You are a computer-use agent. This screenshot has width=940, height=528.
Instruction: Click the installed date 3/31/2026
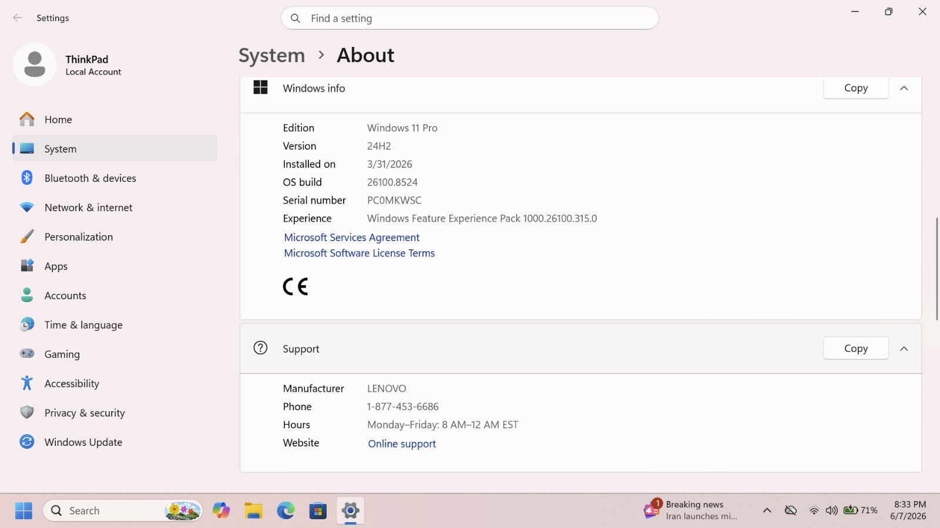click(x=390, y=164)
